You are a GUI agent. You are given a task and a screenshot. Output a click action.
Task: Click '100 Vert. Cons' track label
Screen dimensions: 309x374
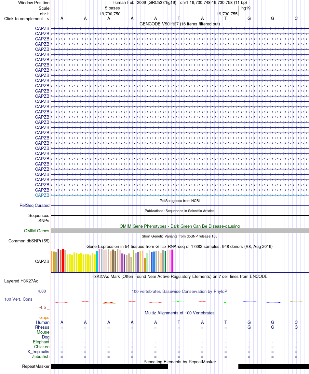(18, 299)
